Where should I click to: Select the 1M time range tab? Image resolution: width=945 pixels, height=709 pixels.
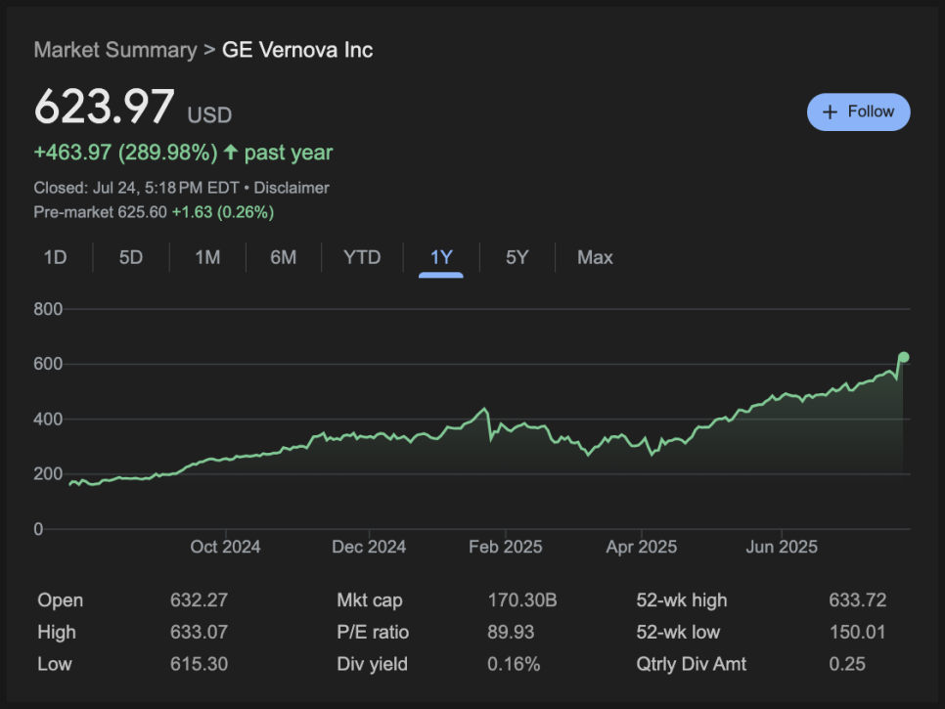pyautogui.click(x=207, y=258)
